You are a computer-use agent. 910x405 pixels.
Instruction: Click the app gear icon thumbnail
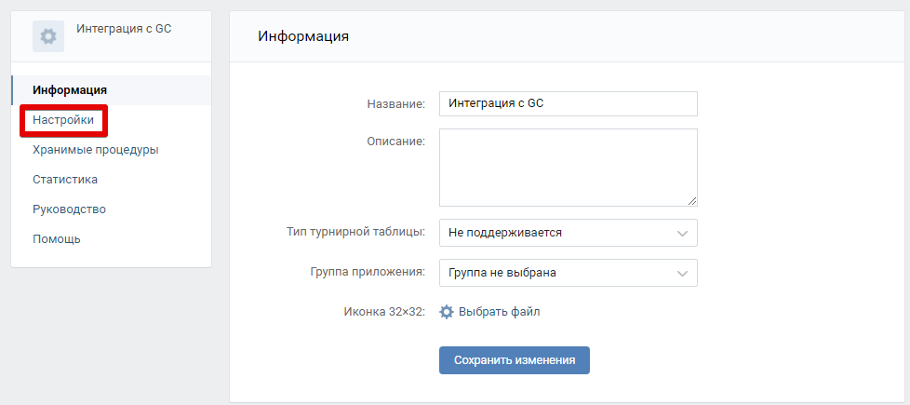pos(48,36)
